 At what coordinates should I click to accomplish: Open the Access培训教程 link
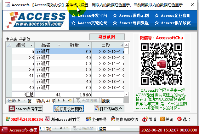(134, 23)
